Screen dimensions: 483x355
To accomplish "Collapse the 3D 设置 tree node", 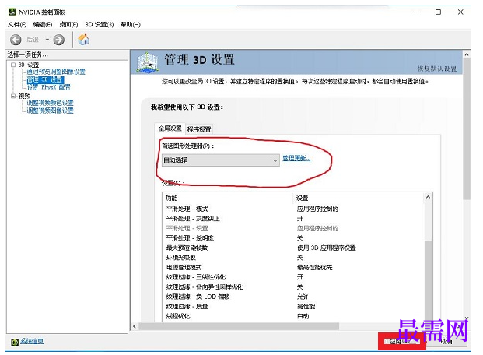I will (x=13, y=65).
